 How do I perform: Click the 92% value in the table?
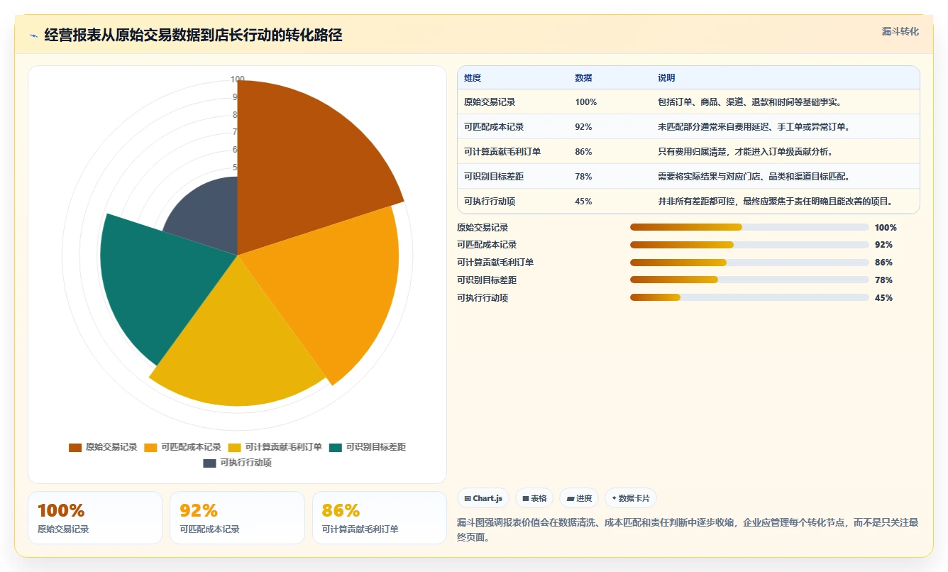(x=583, y=127)
